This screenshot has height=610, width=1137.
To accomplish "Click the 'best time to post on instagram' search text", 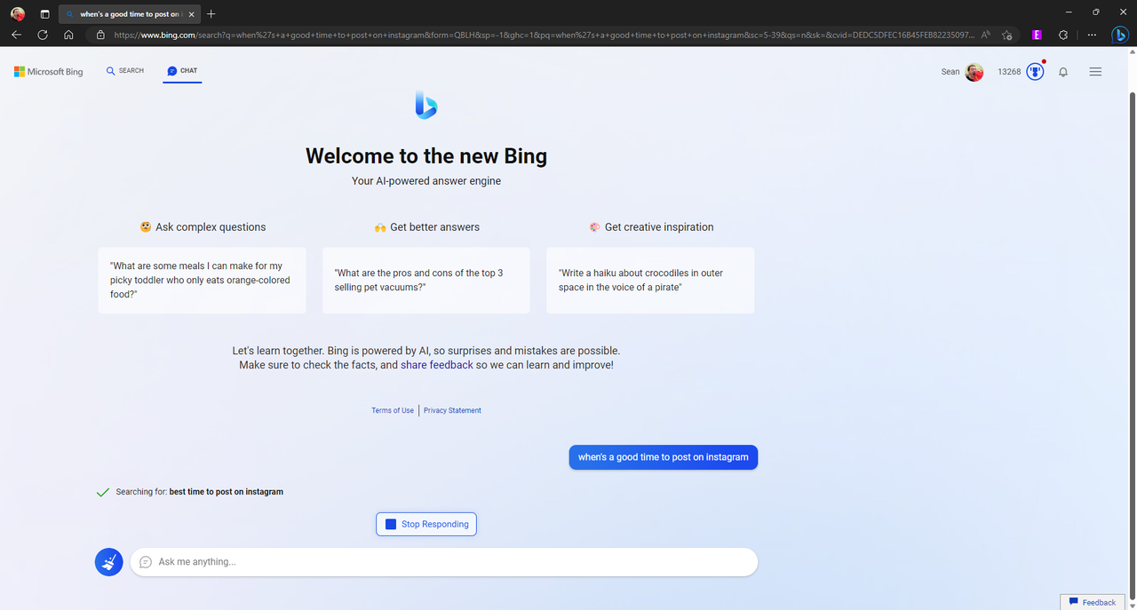I will click(227, 492).
